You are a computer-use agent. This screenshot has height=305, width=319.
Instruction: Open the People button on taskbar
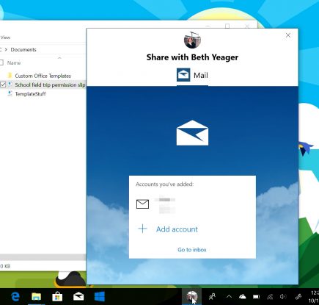[x=212, y=297]
